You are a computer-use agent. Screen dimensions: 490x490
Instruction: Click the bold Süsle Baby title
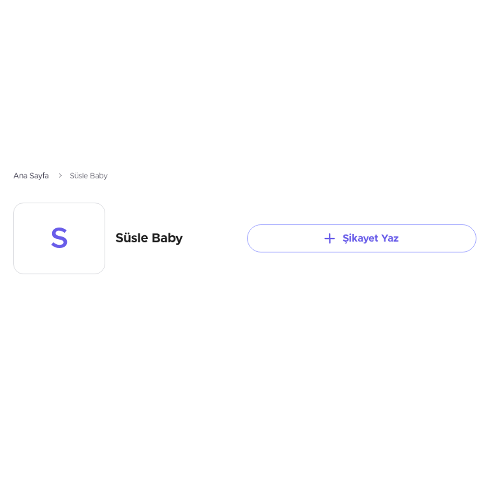(149, 238)
